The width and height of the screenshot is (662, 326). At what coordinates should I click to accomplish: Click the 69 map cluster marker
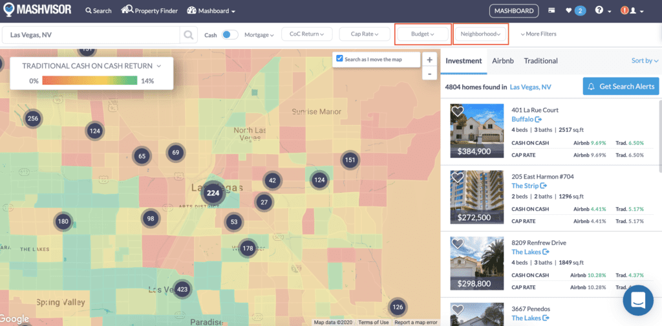click(176, 153)
